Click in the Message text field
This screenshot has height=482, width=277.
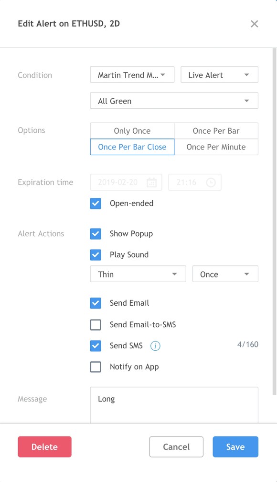click(x=174, y=405)
